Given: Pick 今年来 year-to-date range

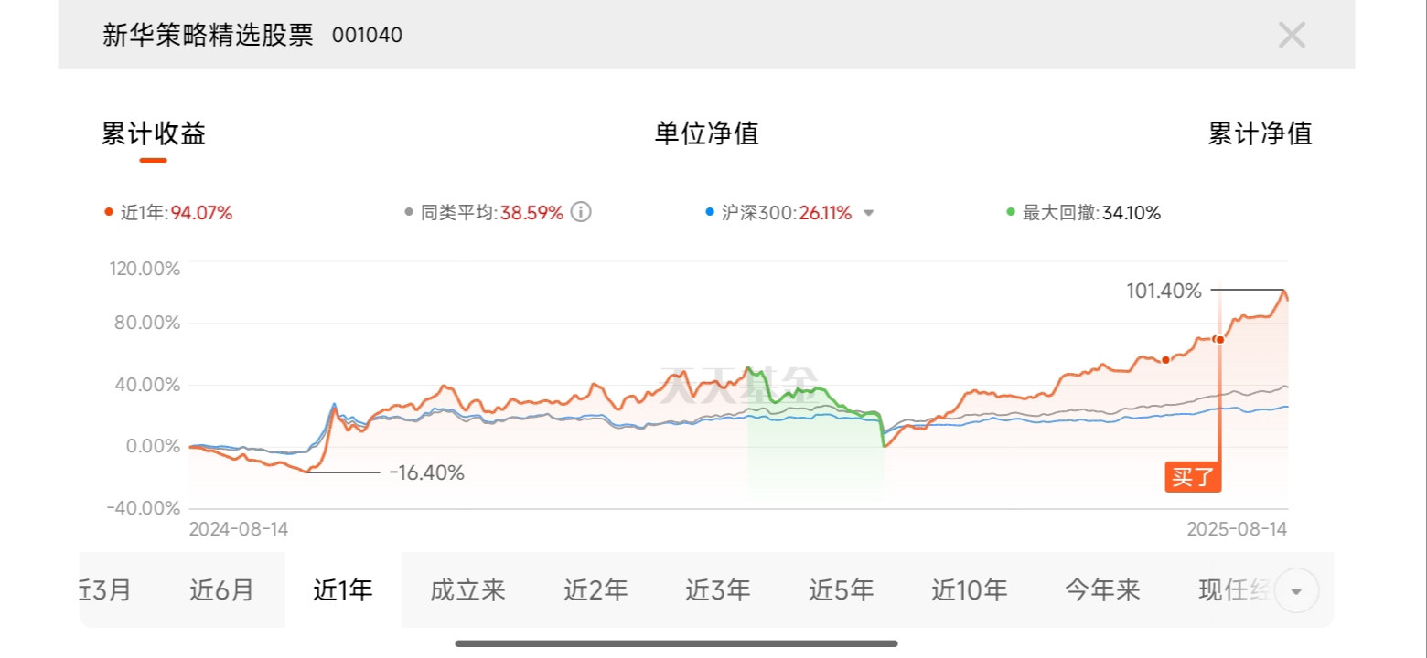Looking at the screenshot, I should (x=1102, y=590).
